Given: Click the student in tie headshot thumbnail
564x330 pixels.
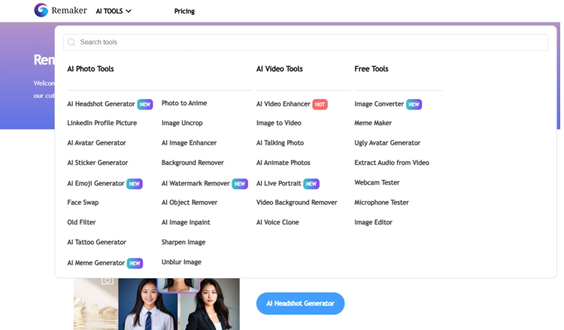Looking at the screenshot, I should tap(150, 304).
